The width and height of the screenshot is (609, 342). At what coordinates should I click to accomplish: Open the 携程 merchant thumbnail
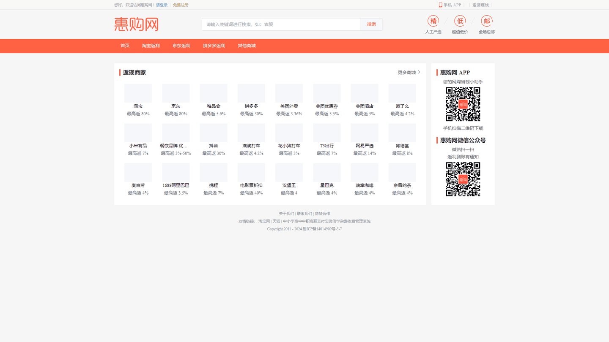[x=214, y=173]
